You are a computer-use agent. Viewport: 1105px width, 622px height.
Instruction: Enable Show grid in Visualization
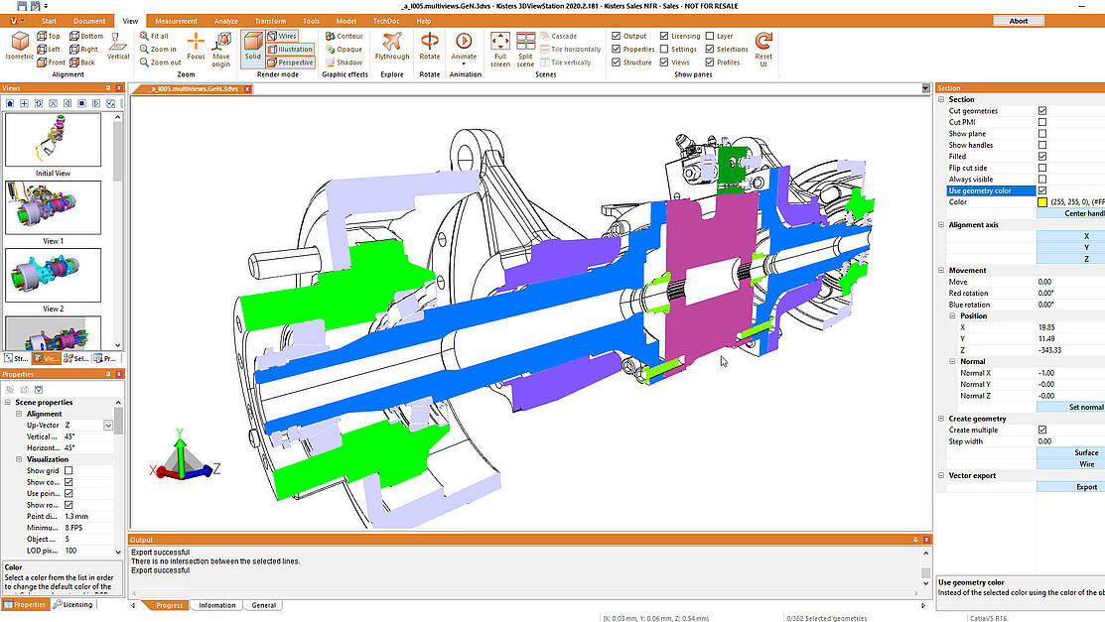point(69,470)
